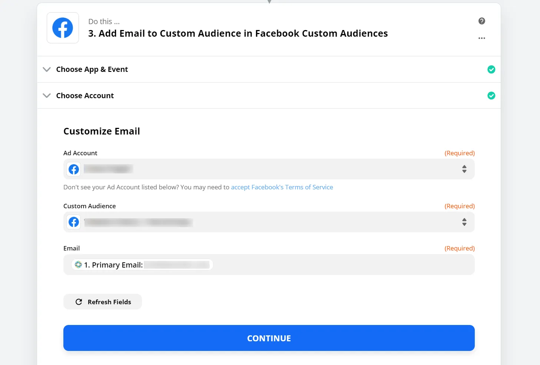Expand the Choose App & Event chevron
This screenshot has height=365, width=540.
[47, 69]
